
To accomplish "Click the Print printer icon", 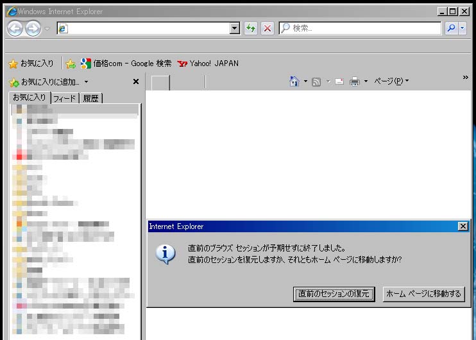I will click(355, 81).
